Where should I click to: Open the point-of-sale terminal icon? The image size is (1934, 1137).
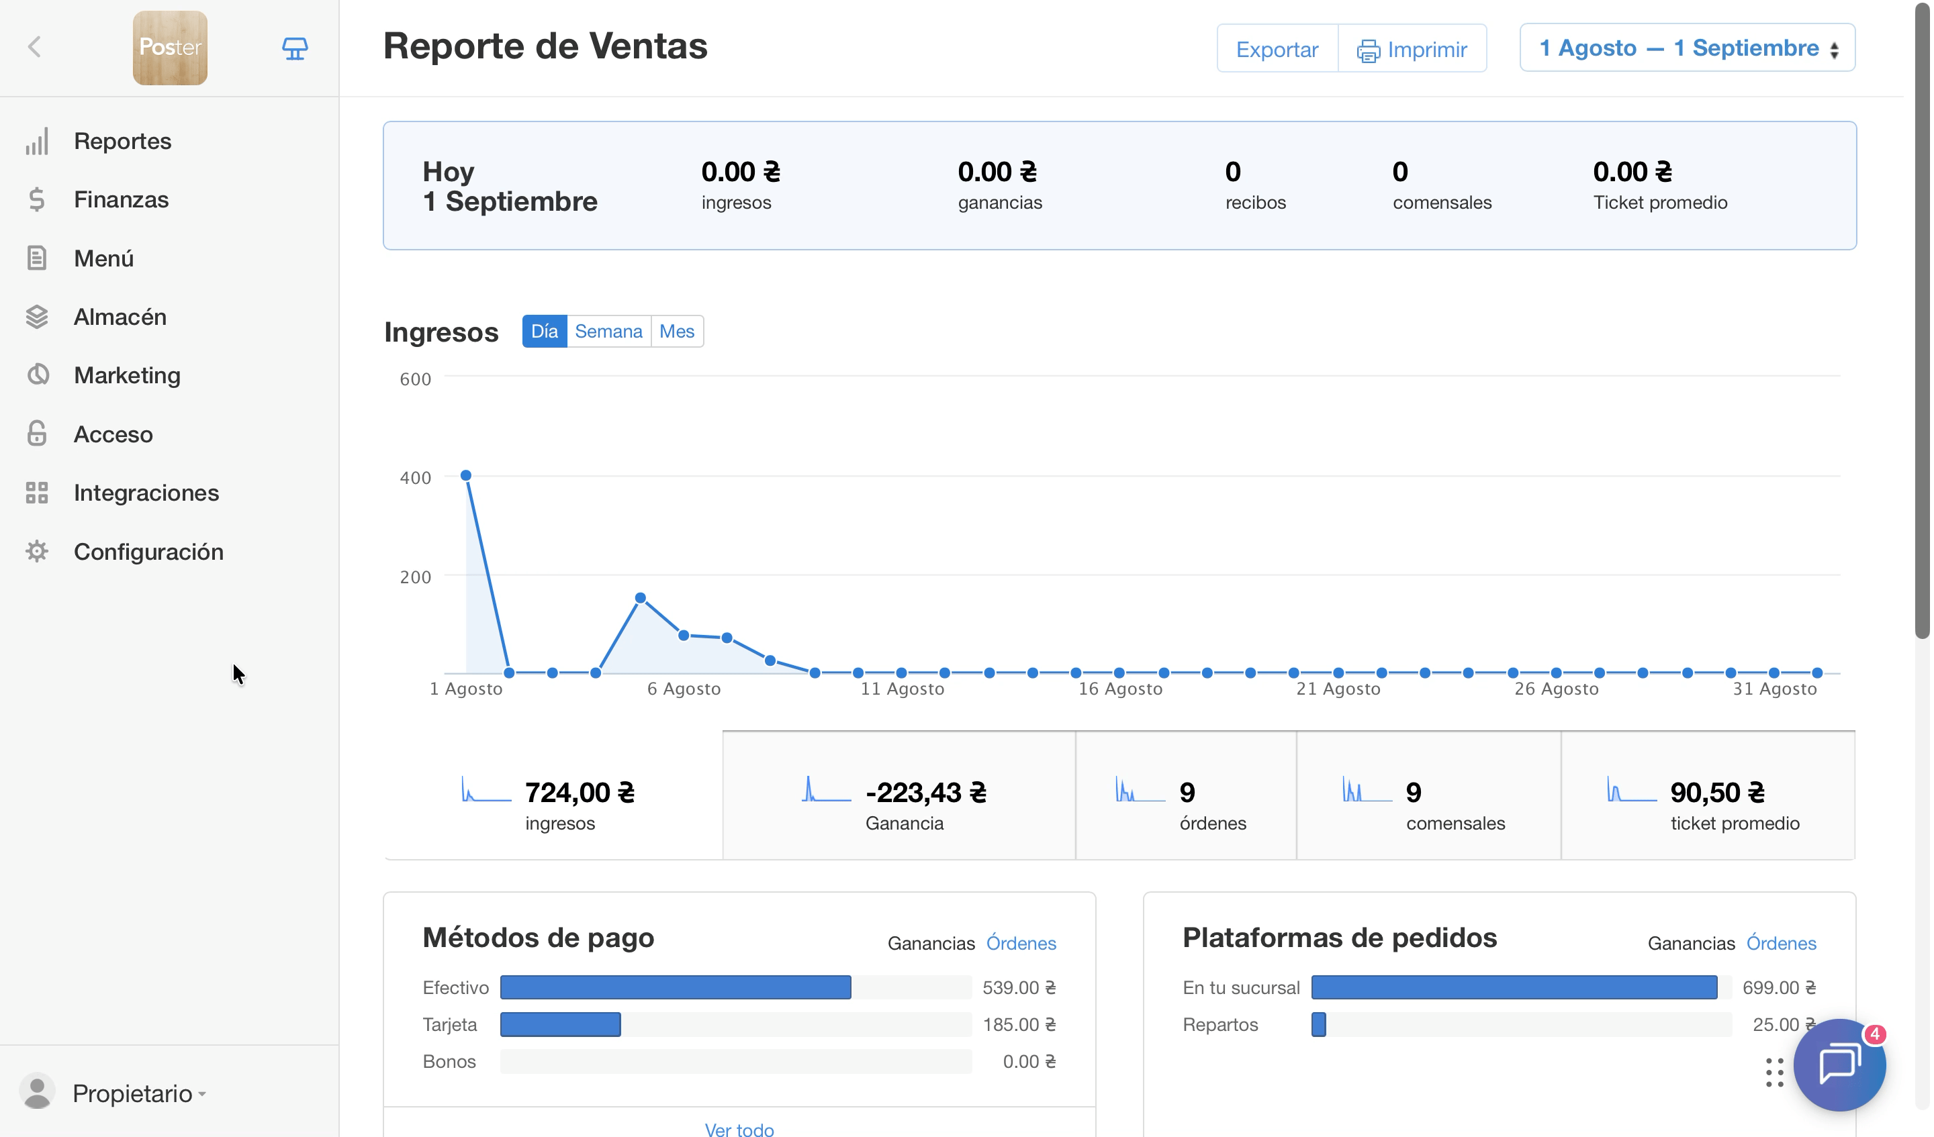295,48
